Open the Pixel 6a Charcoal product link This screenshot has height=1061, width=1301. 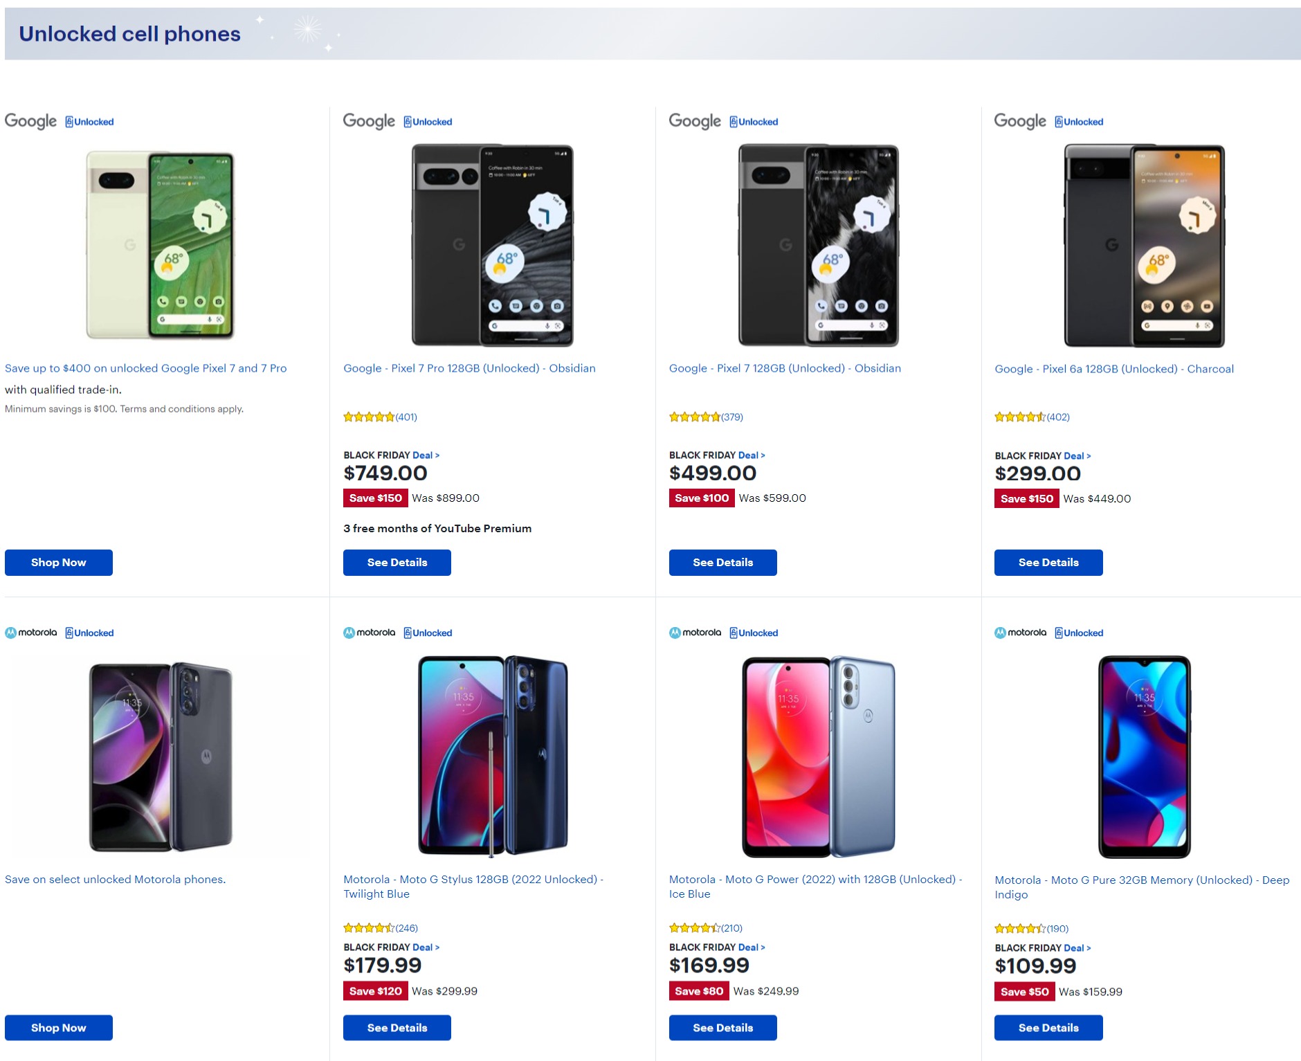(1113, 369)
